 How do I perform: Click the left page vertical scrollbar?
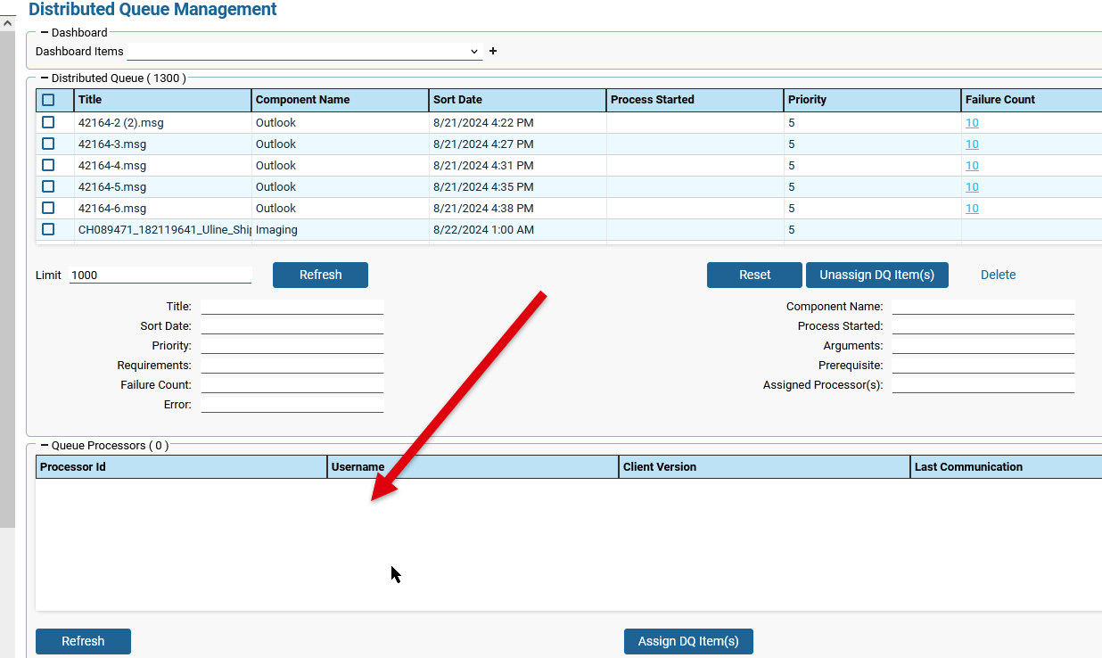[x=7, y=278]
